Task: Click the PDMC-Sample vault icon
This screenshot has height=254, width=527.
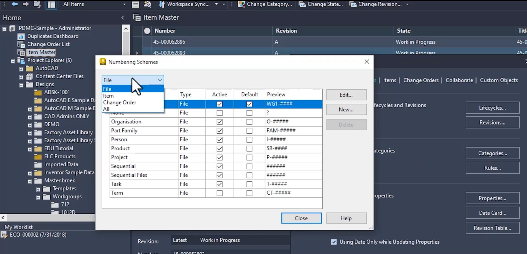Action: [13, 28]
